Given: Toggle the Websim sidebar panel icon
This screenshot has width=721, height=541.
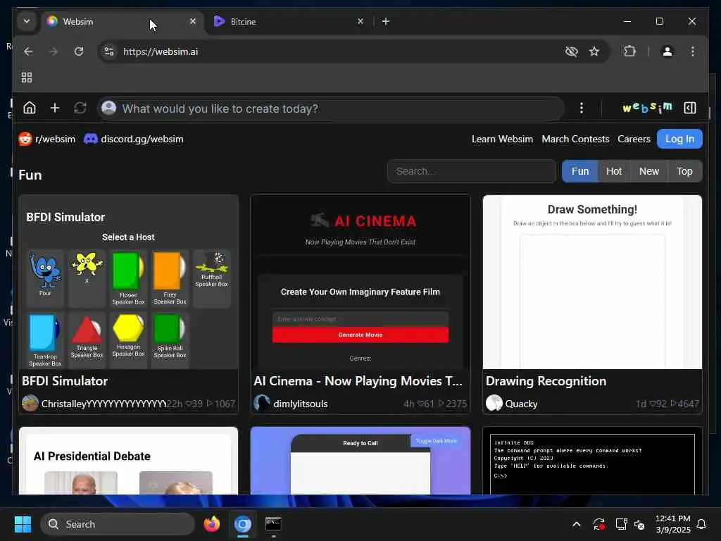Looking at the screenshot, I should 690,108.
